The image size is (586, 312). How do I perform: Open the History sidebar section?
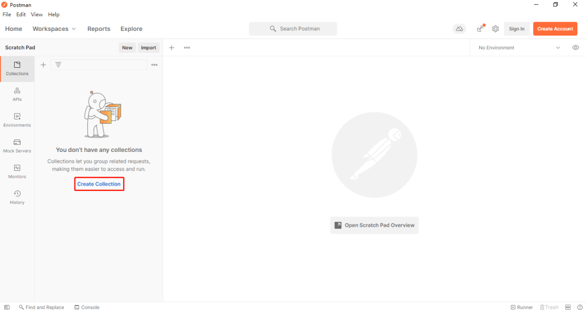tap(17, 198)
